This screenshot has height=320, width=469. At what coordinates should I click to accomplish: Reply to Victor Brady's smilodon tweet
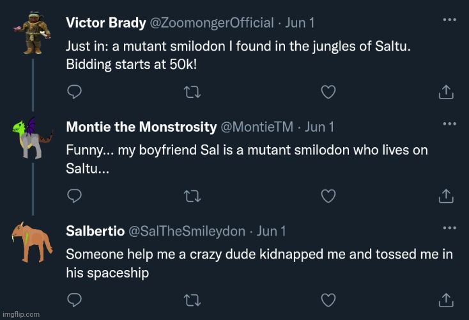(x=74, y=92)
